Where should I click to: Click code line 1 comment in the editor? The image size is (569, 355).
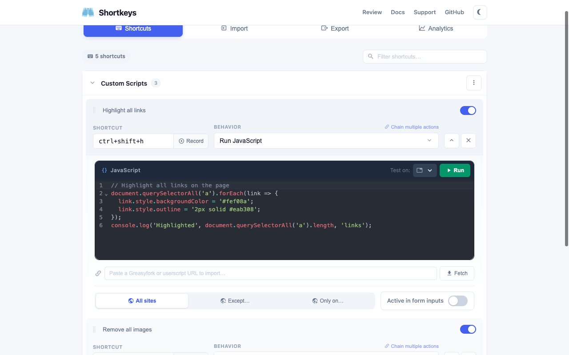[170, 185]
